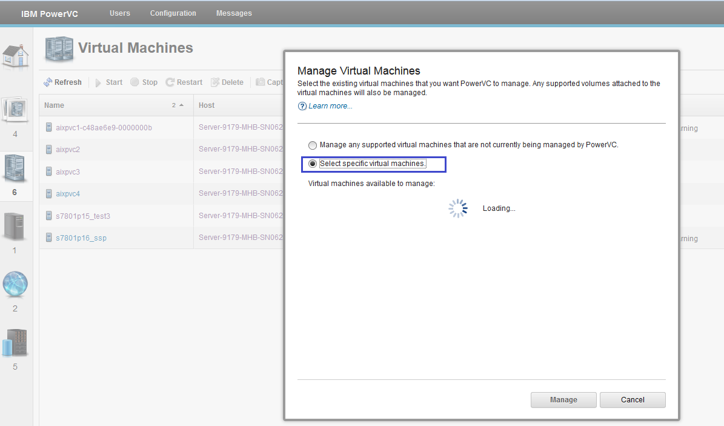
Task: Click the Stop icon in the toolbar
Action: pyautogui.click(x=135, y=82)
